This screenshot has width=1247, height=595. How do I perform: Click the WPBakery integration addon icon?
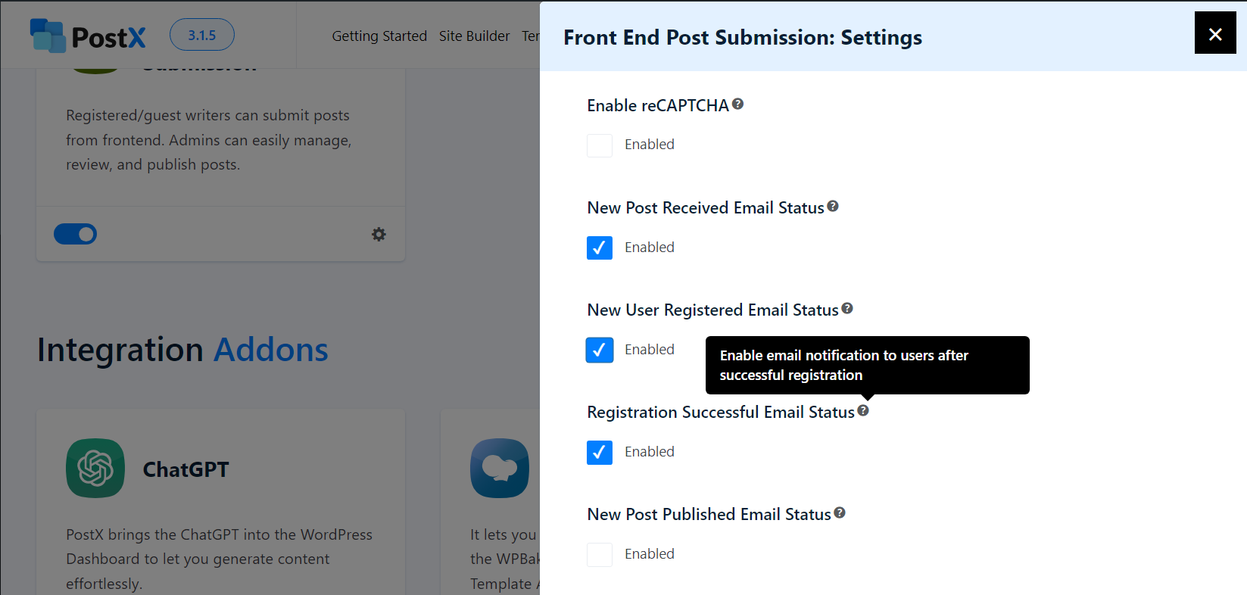(x=500, y=468)
